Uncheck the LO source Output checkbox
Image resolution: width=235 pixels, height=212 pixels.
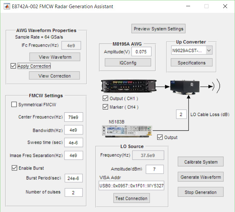click(x=160, y=137)
